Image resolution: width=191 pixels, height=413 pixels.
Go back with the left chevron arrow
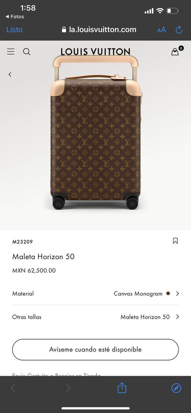click(x=10, y=74)
